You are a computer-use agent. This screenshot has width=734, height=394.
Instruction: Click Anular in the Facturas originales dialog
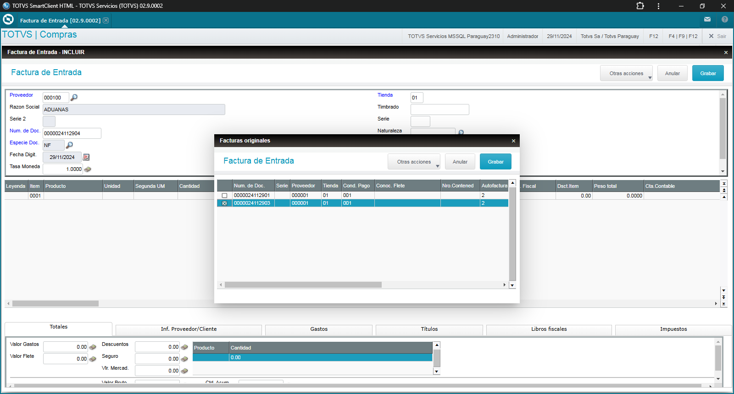(x=460, y=162)
